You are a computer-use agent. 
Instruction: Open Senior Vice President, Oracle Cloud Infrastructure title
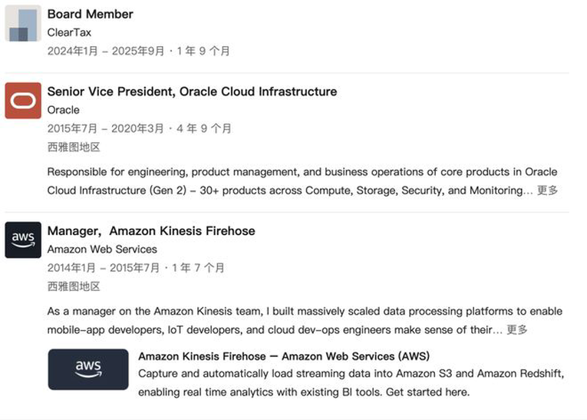192,91
